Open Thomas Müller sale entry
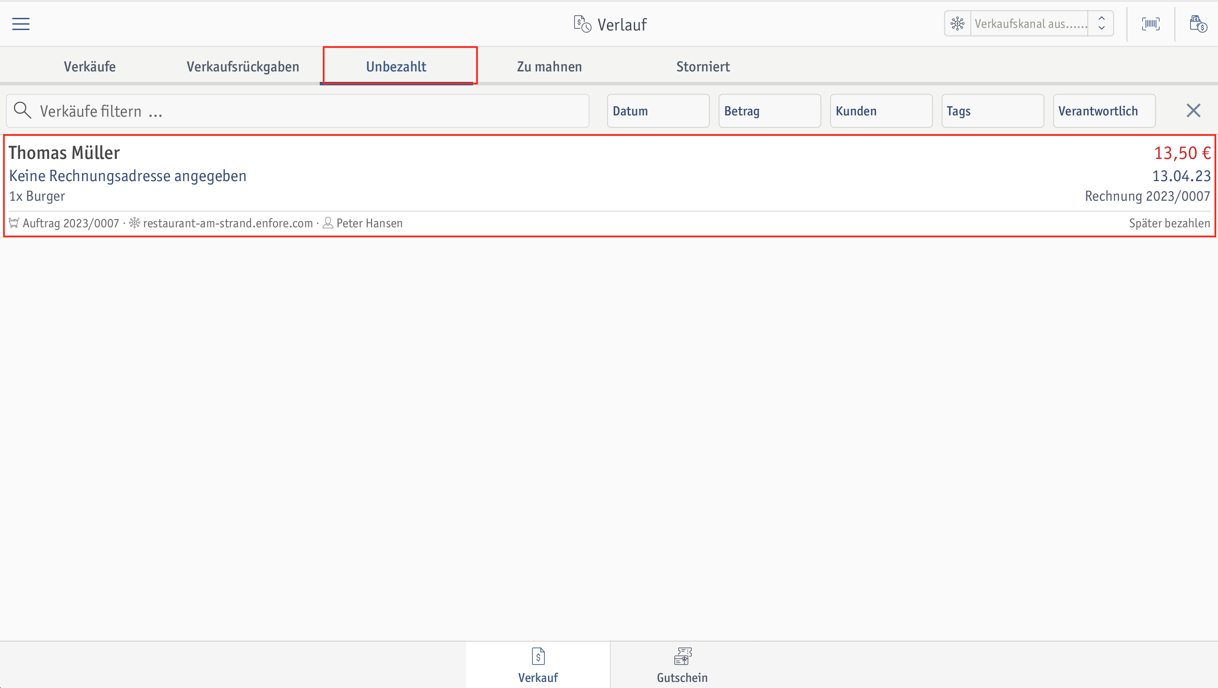1218x688 pixels. (x=609, y=185)
